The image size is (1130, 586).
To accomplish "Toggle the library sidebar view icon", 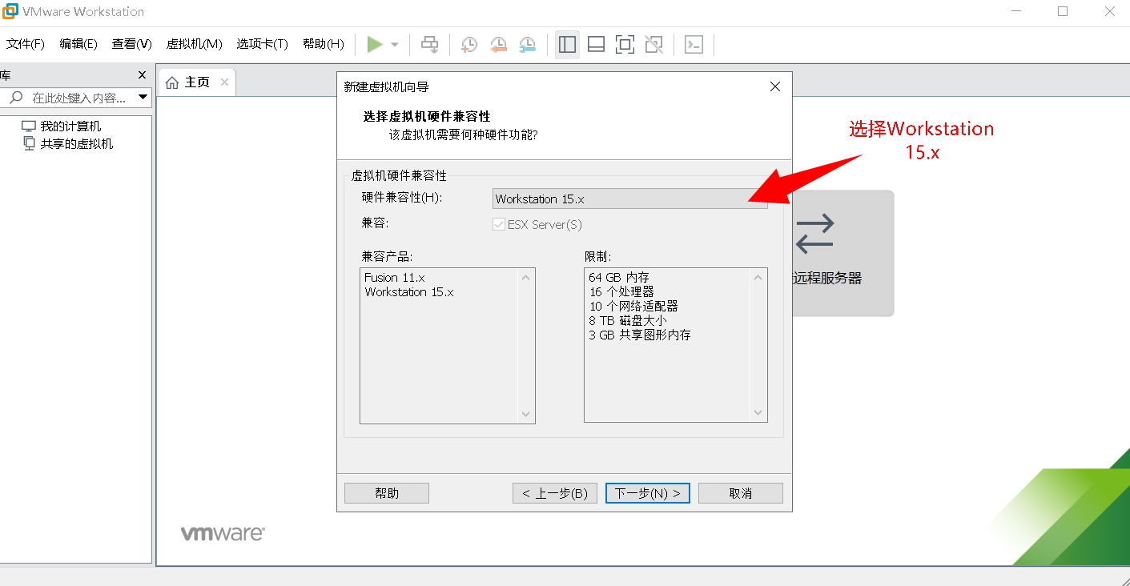I will point(567,45).
